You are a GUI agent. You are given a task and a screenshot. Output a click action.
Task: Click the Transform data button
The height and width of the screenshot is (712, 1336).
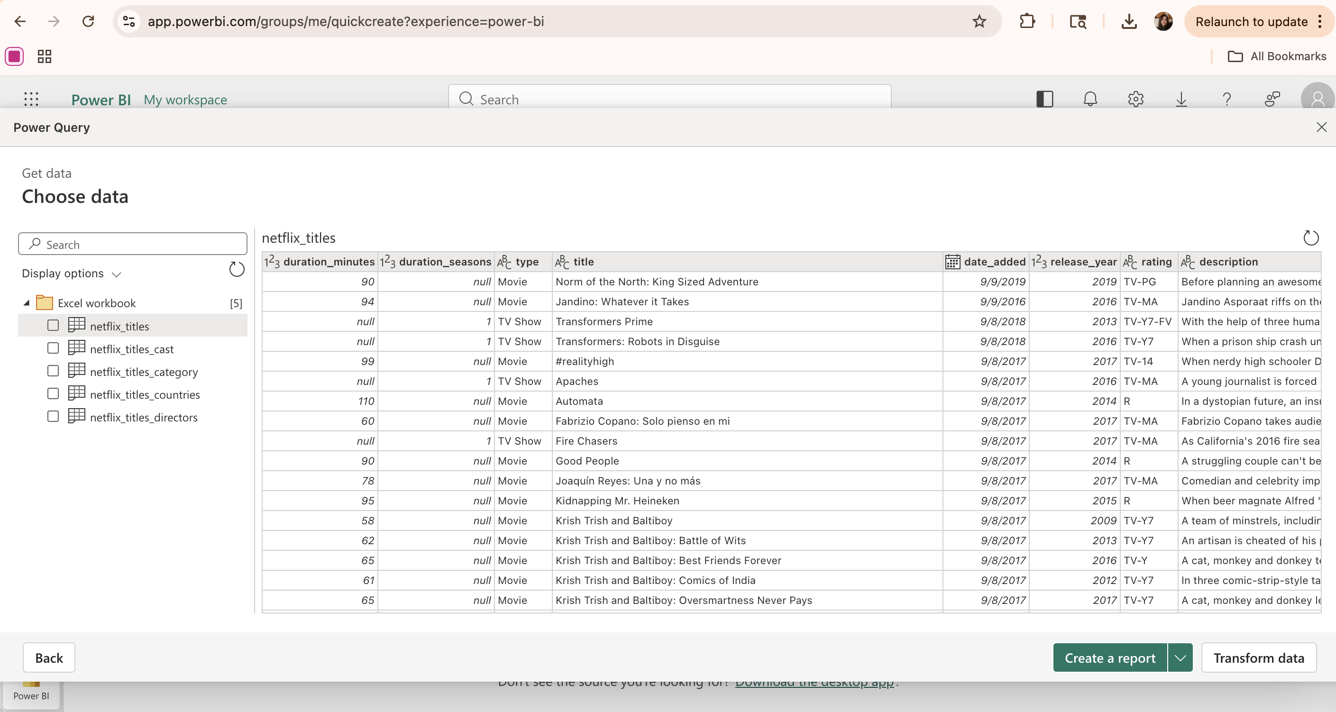[1258, 658]
